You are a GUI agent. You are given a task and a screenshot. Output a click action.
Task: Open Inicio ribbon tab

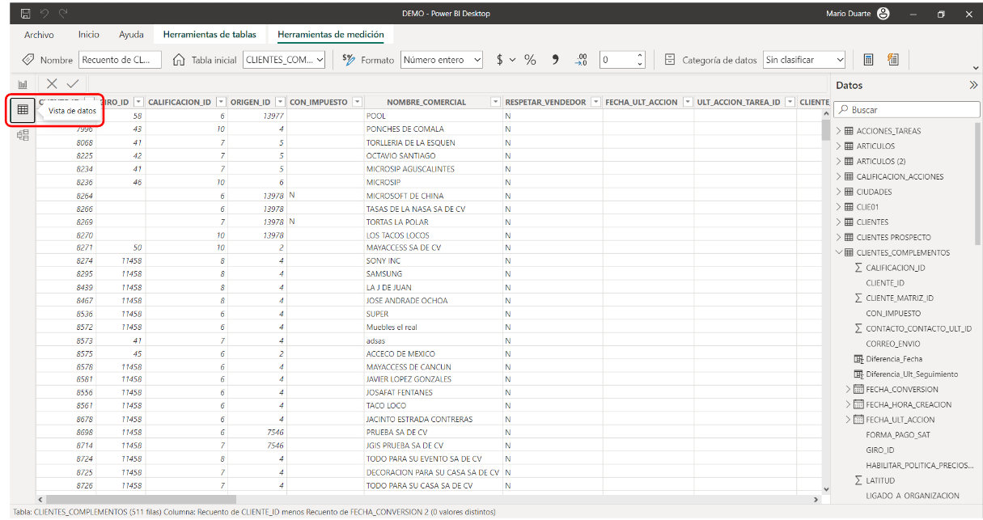88,35
